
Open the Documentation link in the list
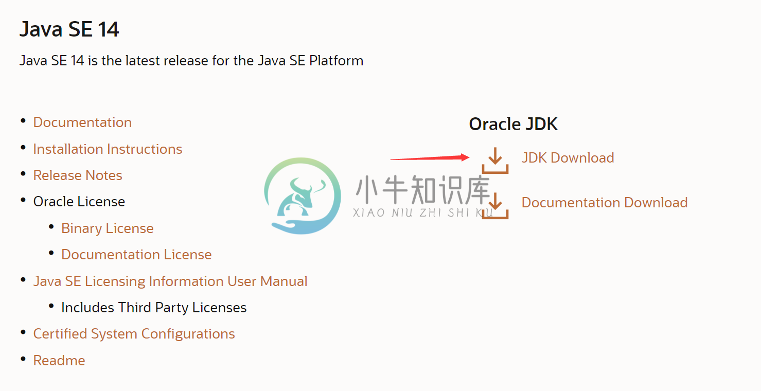tap(82, 122)
